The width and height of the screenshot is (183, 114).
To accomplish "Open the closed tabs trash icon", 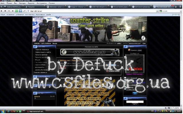I will (x=180, y=7).
